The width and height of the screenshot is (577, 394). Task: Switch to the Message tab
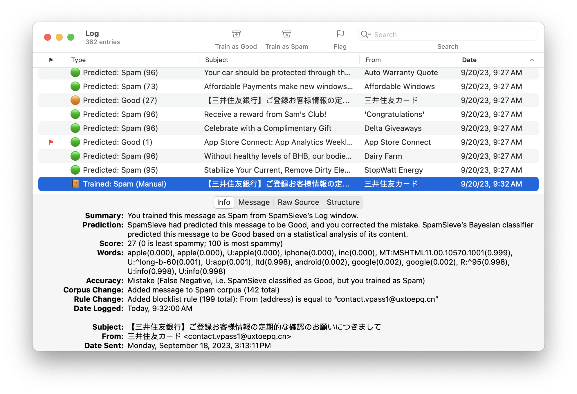[254, 202]
